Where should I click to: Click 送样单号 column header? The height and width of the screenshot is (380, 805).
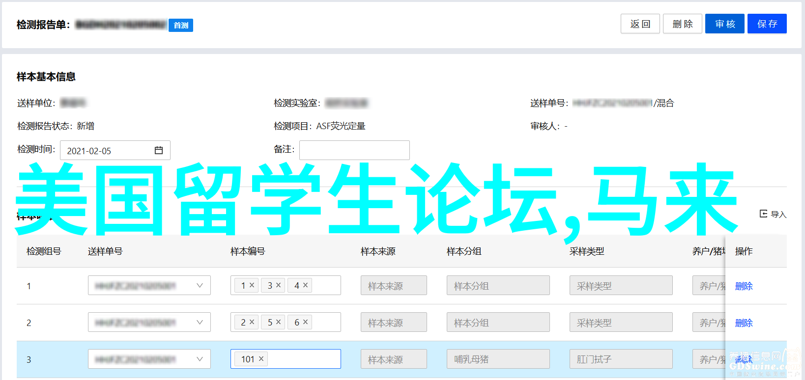pos(105,251)
